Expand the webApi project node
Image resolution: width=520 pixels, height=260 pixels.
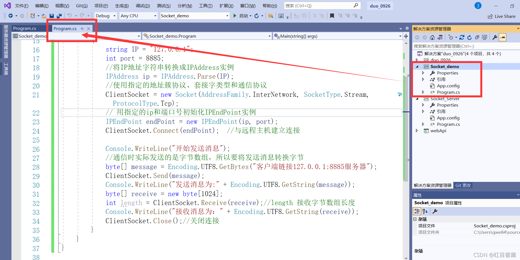click(x=417, y=131)
